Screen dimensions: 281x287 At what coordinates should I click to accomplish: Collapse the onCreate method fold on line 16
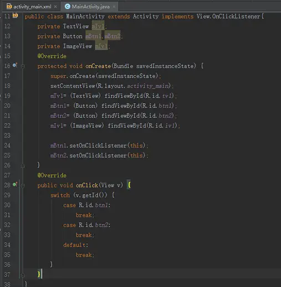click(23, 66)
